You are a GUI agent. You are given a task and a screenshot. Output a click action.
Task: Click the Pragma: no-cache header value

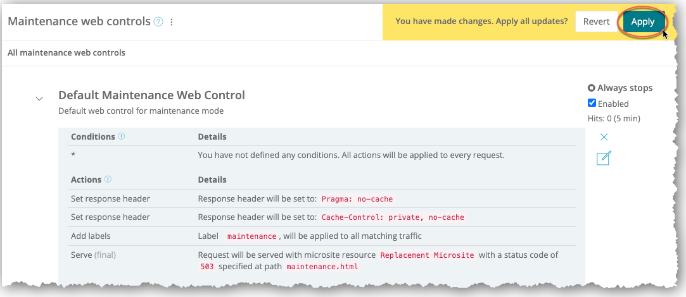[357, 199]
